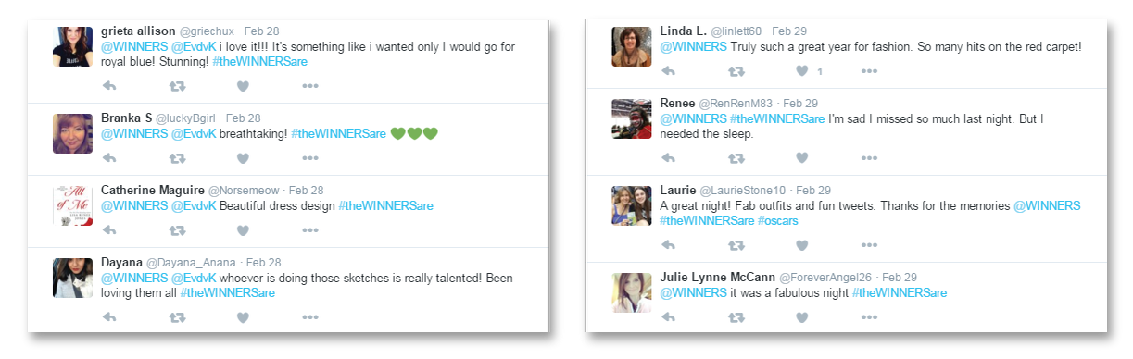This screenshot has width=1133, height=359.
Task: Open more options on Dayana's tweet
Action: [310, 317]
